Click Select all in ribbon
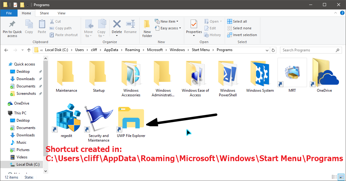Screen dimensions: 346x181 pos(237,21)
